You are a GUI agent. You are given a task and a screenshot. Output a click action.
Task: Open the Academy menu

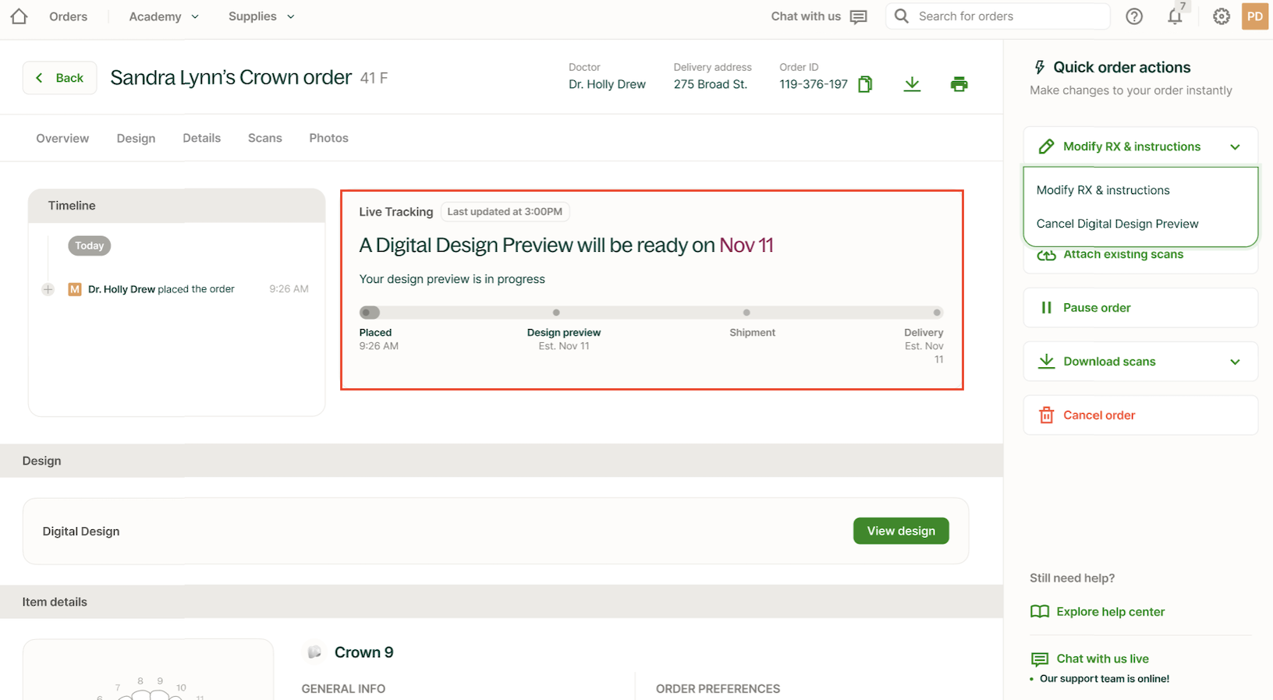coord(163,16)
